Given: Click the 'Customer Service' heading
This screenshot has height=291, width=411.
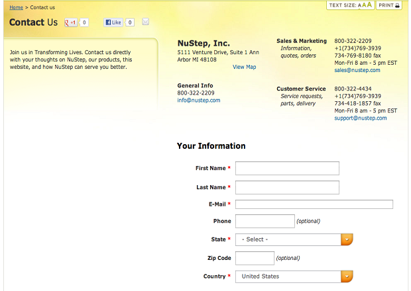Looking at the screenshot, I should point(301,89).
